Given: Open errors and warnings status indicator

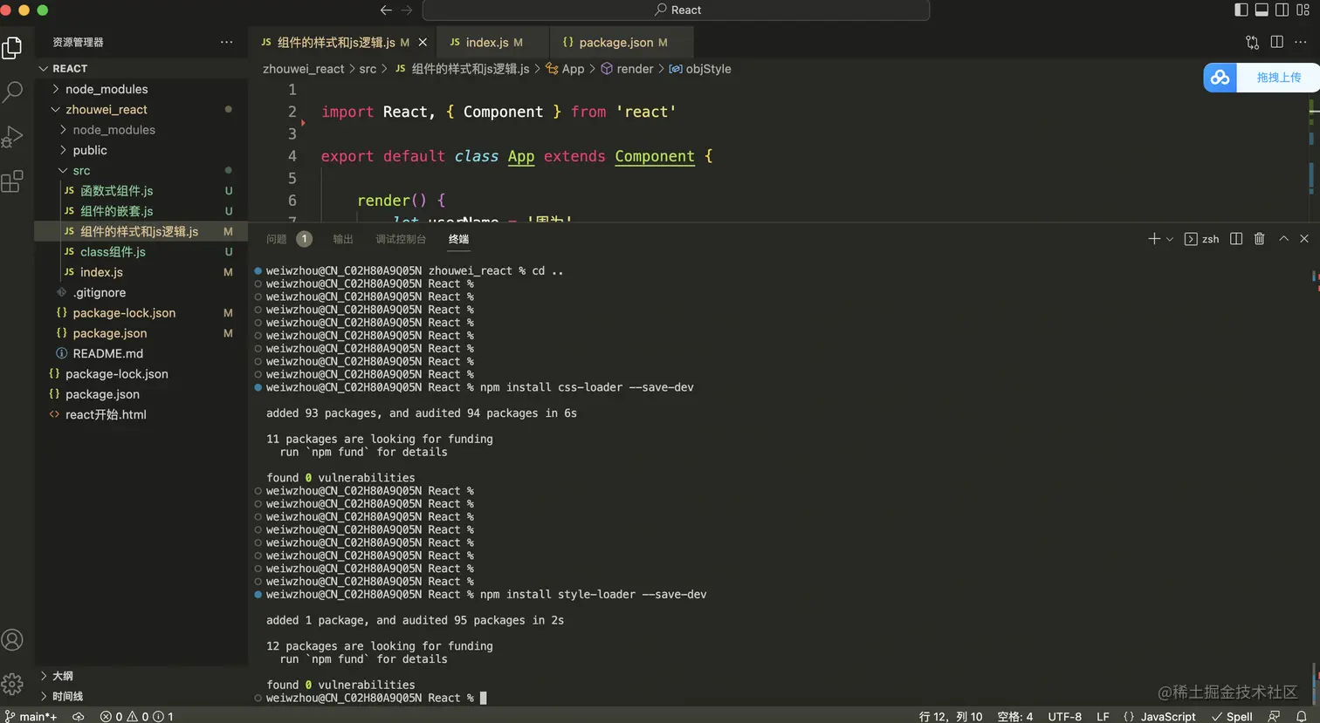Looking at the screenshot, I should pyautogui.click(x=137, y=716).
